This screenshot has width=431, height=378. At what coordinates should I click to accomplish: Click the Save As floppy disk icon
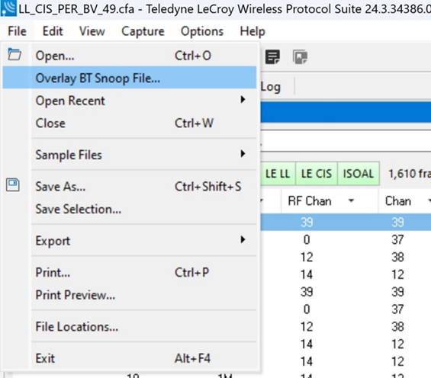(x=13, y=184)
